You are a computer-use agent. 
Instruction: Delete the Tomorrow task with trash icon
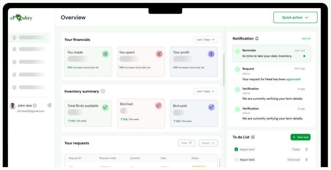tap(306, 160)
